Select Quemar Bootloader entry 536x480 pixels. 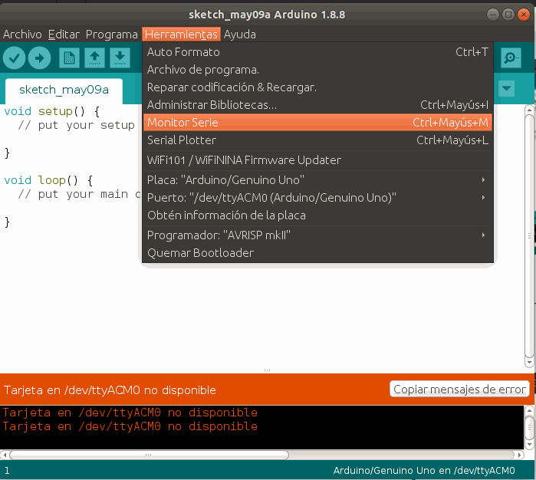(x=317, y=253)
